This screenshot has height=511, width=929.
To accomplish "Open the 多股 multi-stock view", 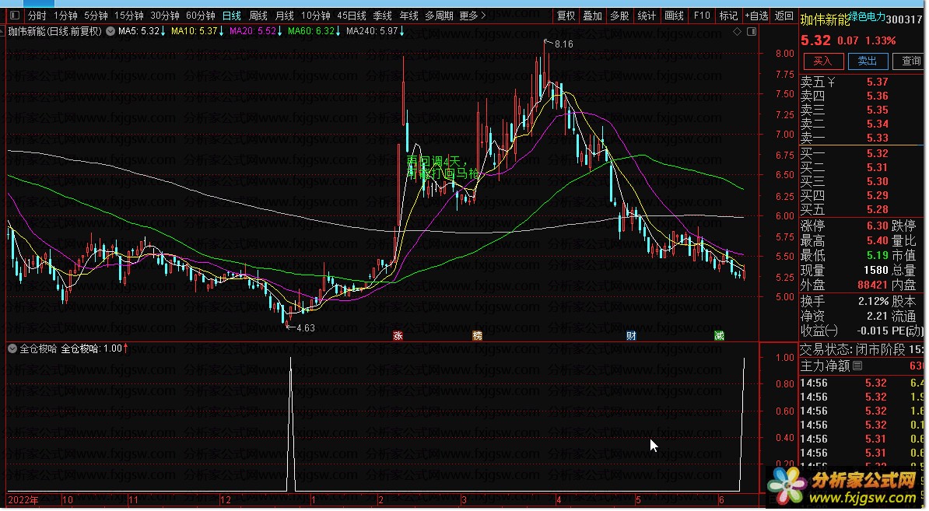I will pyautogui.click(x=620, y=16).
